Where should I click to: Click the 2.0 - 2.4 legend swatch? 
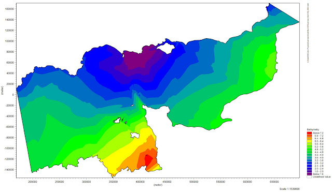point(309,169)
